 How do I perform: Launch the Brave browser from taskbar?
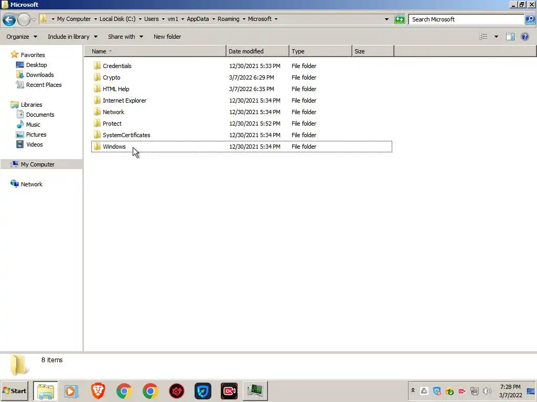pyautogui.click(x=98, y=391)
